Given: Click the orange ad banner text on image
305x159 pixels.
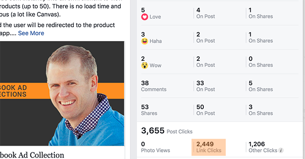Looking at the screenshot, I should point(13,91).
